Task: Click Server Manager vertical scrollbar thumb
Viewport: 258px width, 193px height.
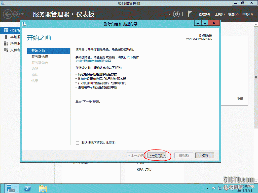Action: tap(256, 77)
